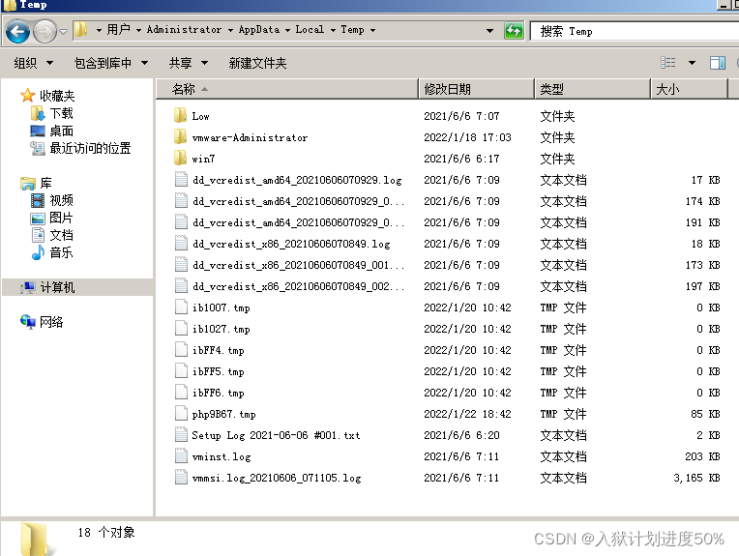Click the ibFF6.tmp file icon

click(181, 392)
